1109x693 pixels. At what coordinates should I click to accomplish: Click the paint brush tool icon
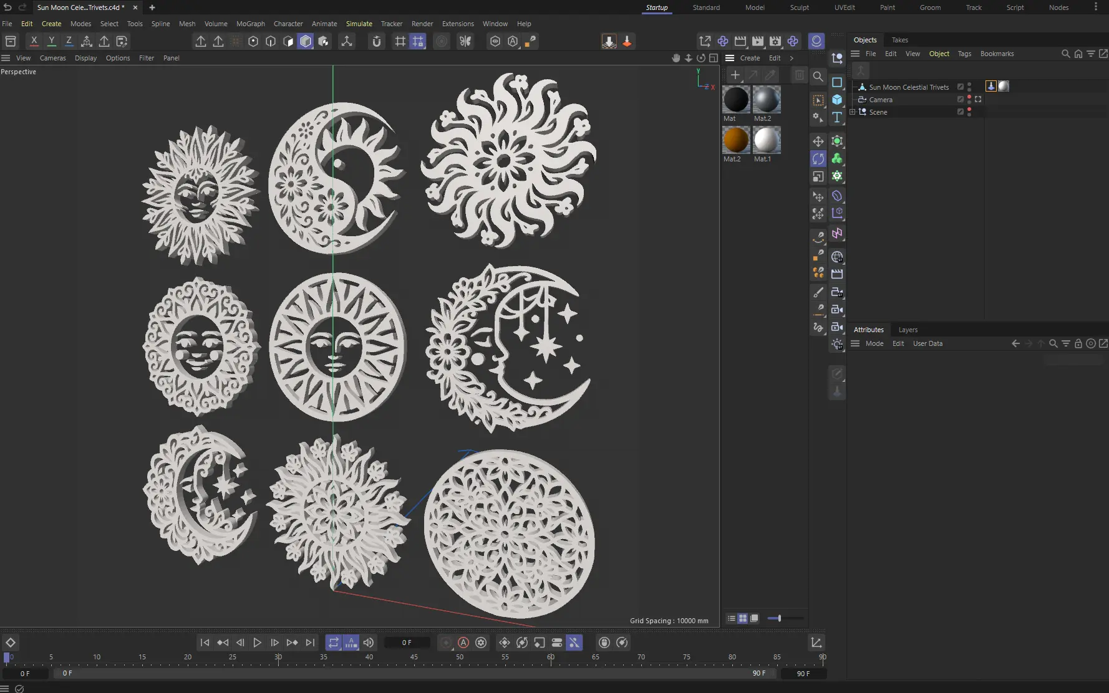pos(818,292)
